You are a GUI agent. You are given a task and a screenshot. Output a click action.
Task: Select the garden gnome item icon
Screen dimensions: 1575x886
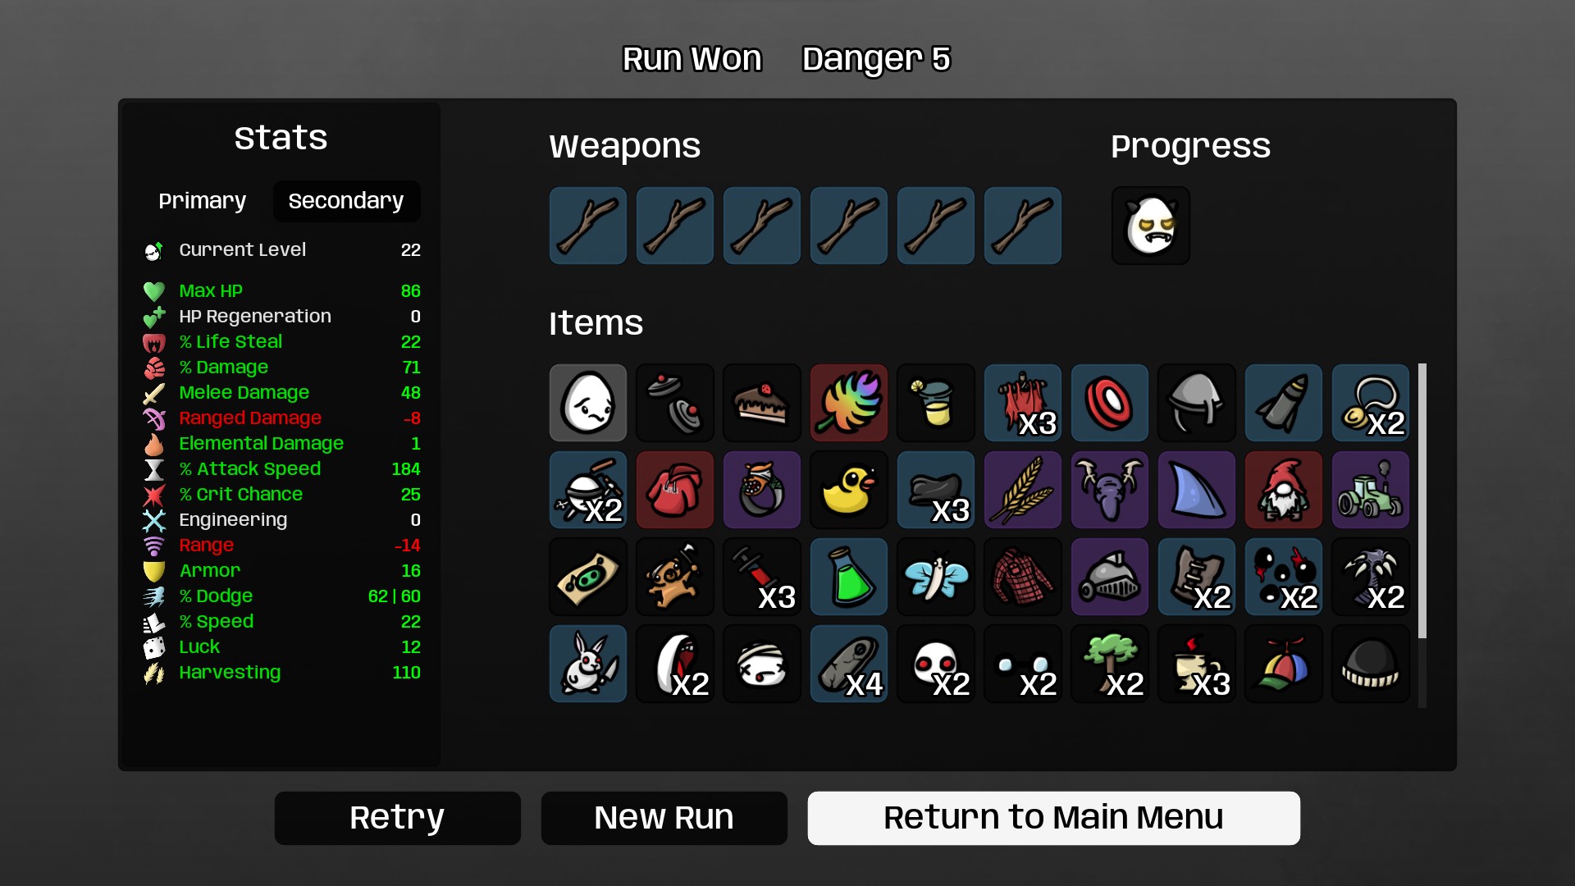[1283, 490]
